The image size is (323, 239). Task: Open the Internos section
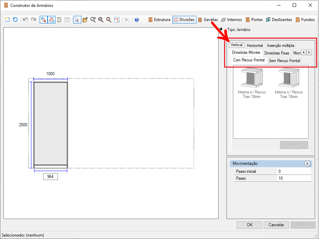(x=232, y=20)
